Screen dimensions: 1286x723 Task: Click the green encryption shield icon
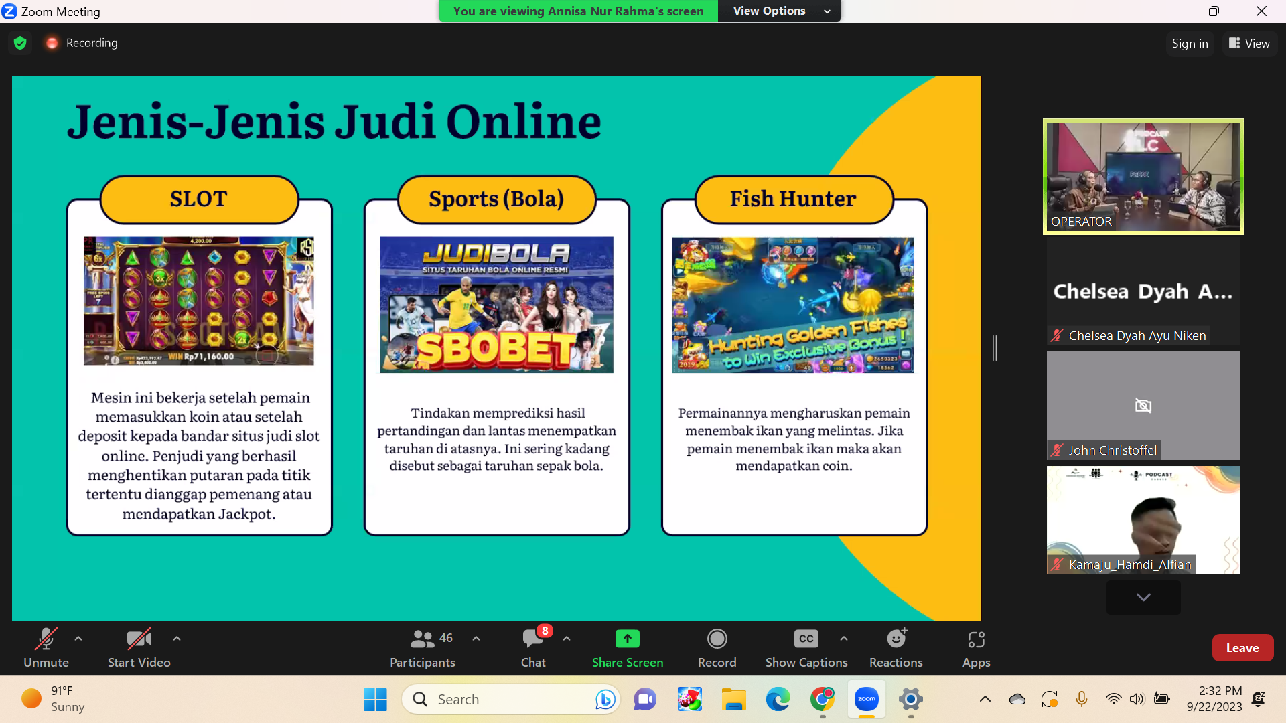pos(20,43)
